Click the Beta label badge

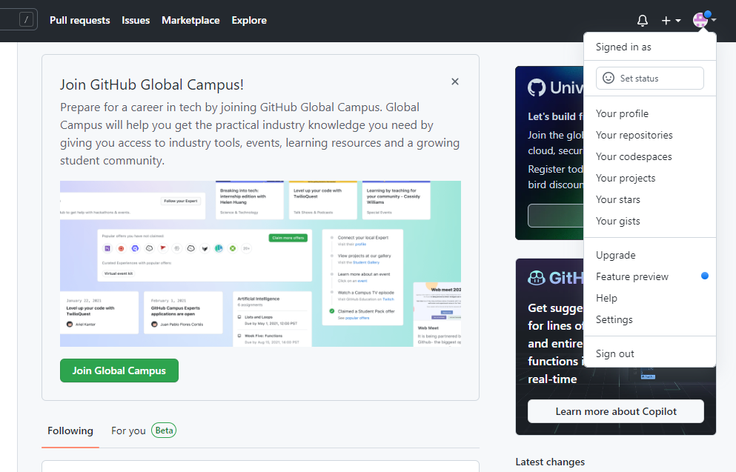coord(164,431)
